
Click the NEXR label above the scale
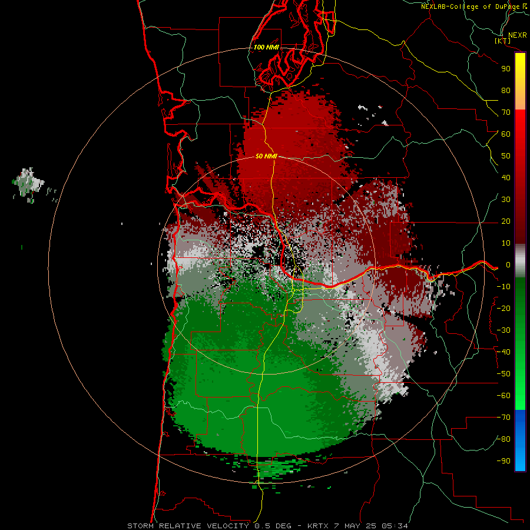point(517,35)
